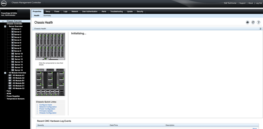Click the Server 5 slot number badge
263x129 pixels.
coord(13,40)
